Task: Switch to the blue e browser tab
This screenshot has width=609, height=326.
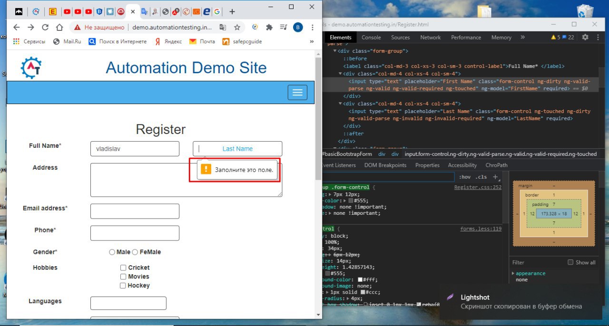Action: pos(206,11)
